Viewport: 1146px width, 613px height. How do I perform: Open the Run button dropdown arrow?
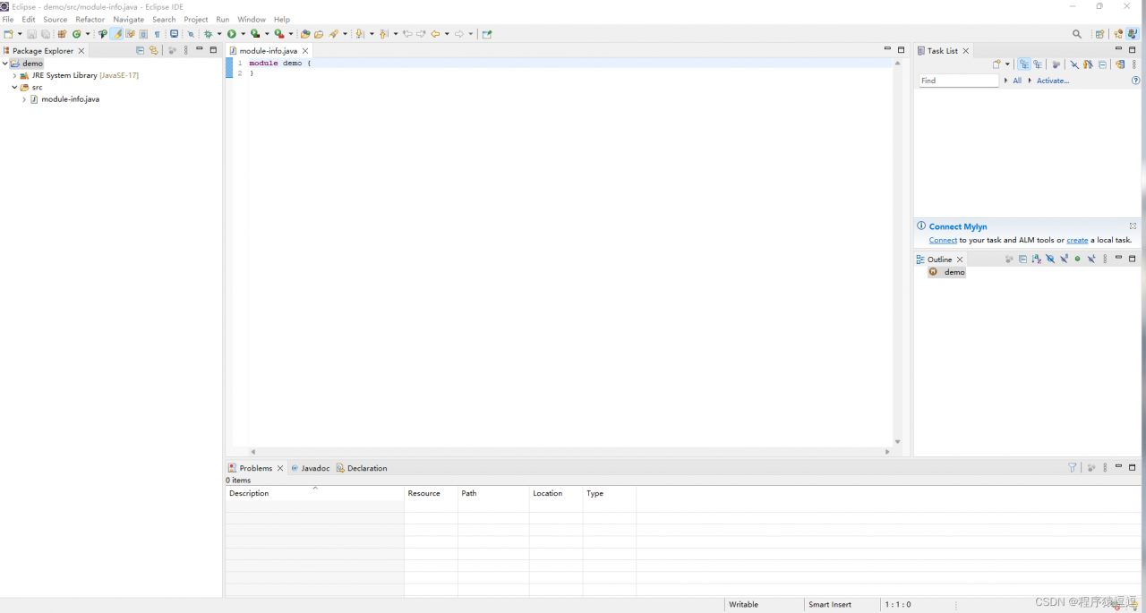click(x=243, y=34)
